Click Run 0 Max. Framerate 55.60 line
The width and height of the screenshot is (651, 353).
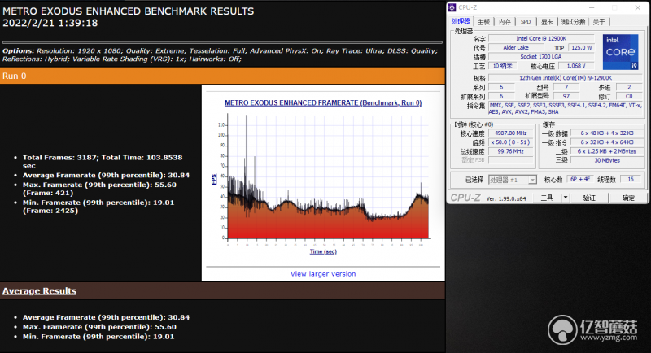tap(99, 189)
